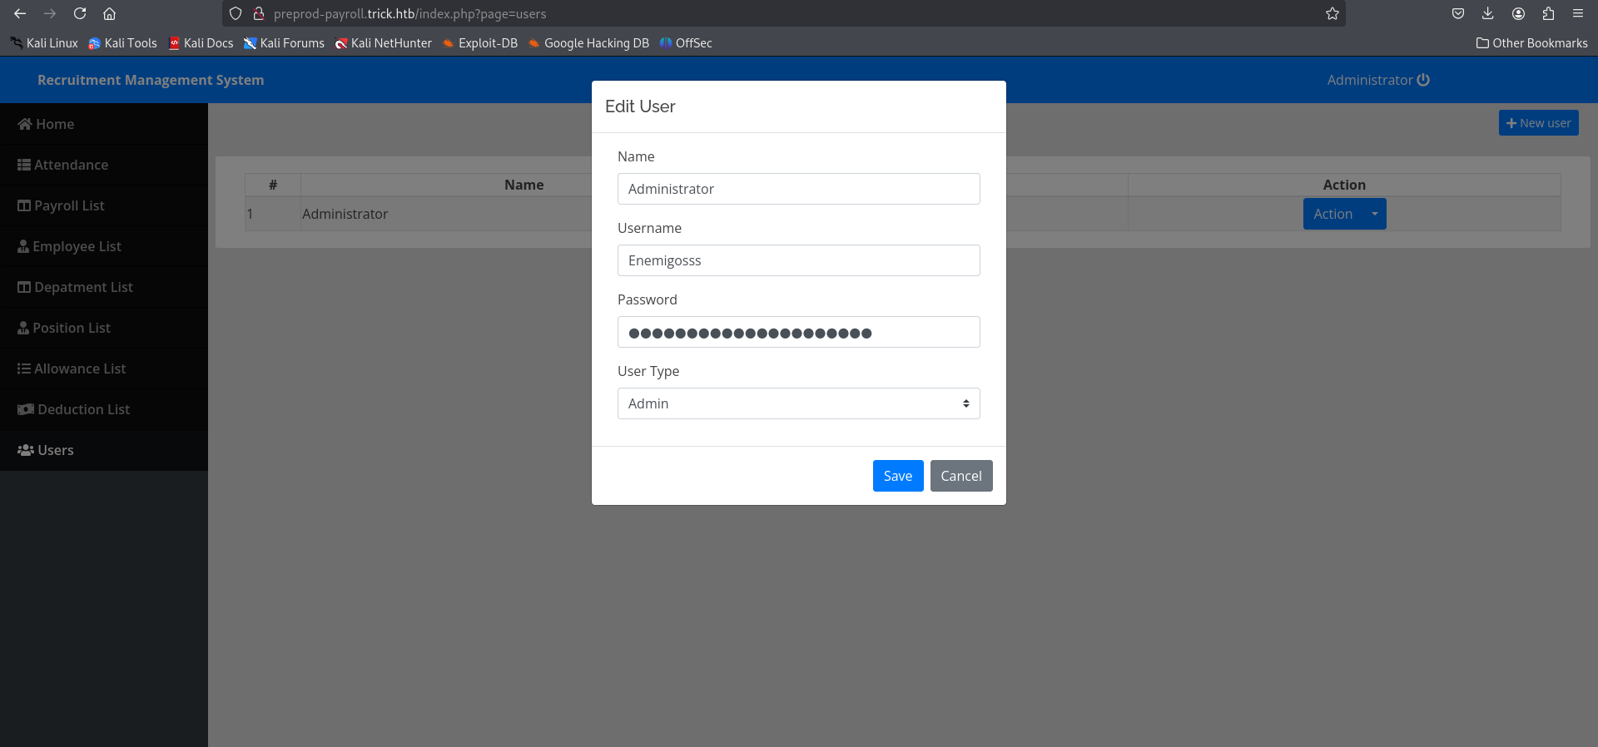
Task: Click the New user button
Action: (1538, 123)
